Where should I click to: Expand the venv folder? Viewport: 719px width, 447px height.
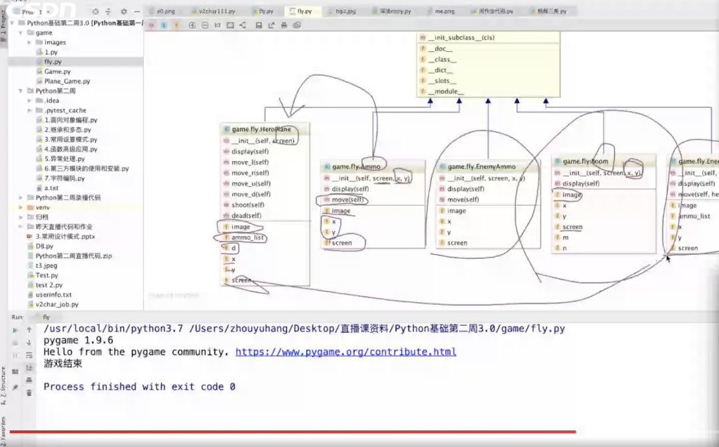click(x=21, y=208)
